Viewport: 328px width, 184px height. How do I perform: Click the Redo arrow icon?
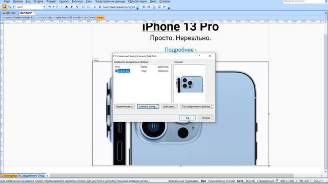(57, 7)
